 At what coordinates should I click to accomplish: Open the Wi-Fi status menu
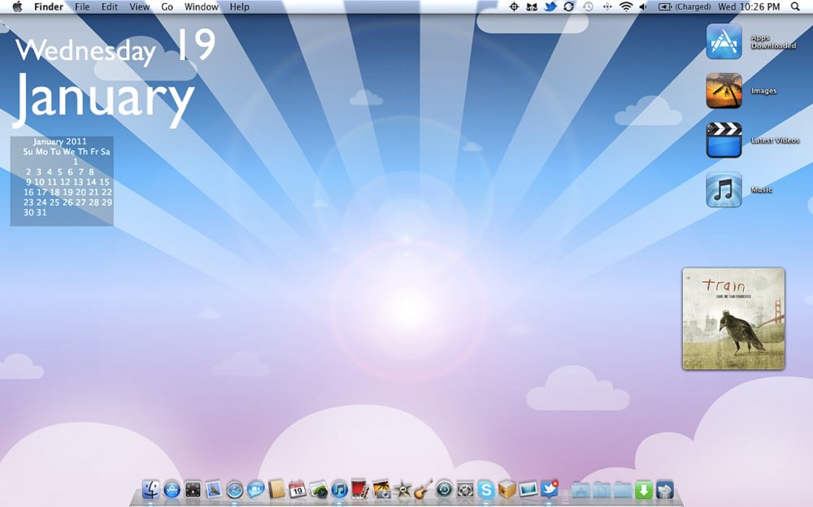[x=626, y=6]
